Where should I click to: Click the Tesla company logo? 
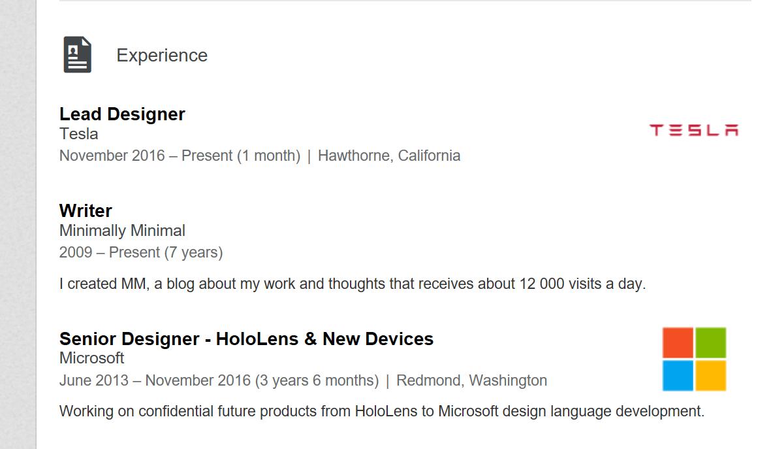click(x=693, y=130)
